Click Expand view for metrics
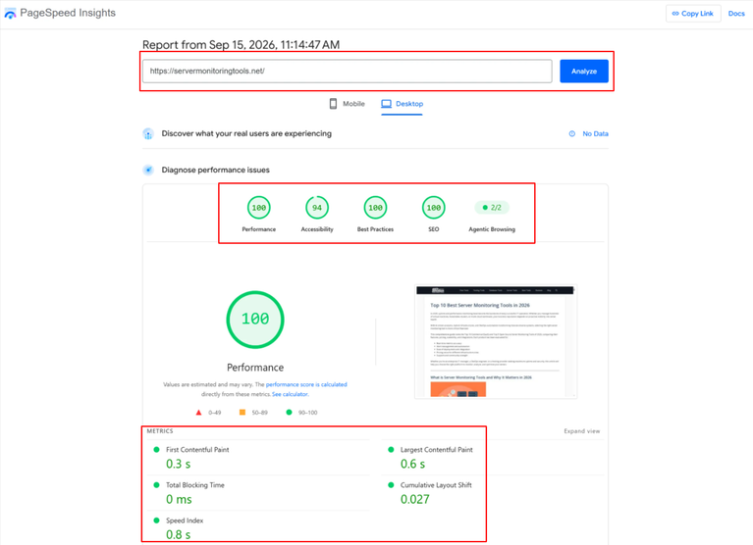The height and width of the screenshot is (545, 753). [x=581, y=431]
